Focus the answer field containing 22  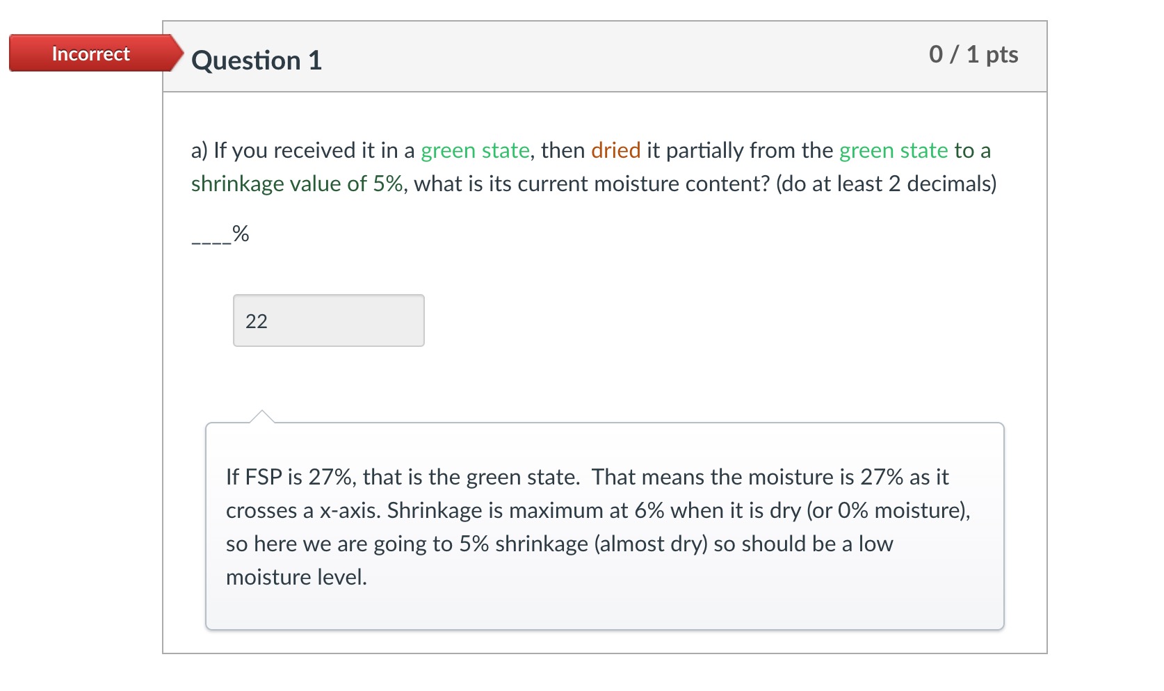(328, 320)
